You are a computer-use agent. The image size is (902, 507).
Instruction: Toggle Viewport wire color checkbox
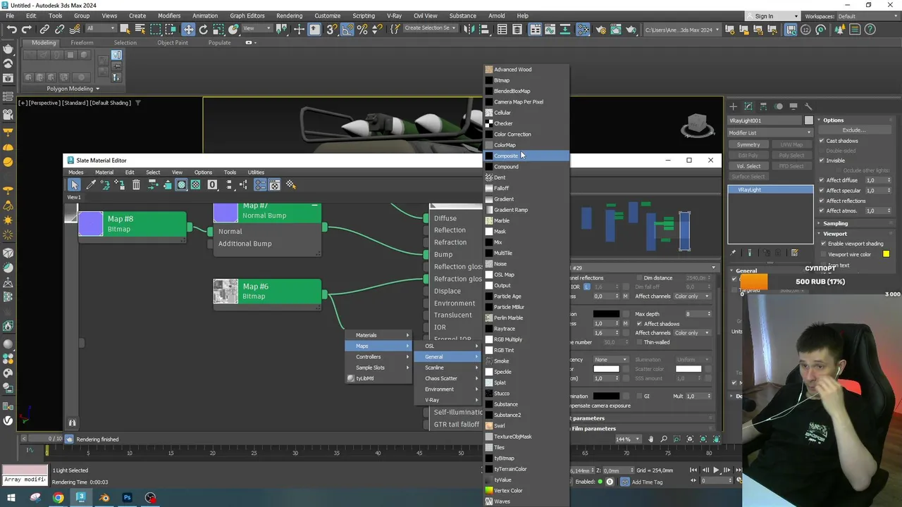coord(823,254)
